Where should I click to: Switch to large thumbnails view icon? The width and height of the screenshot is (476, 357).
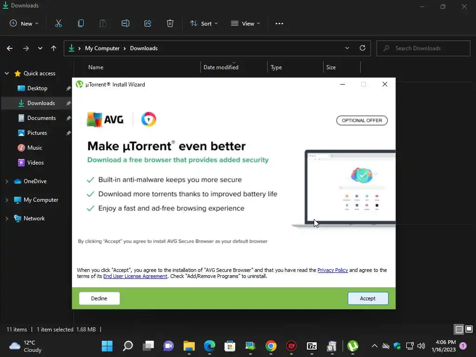(469, 329)
